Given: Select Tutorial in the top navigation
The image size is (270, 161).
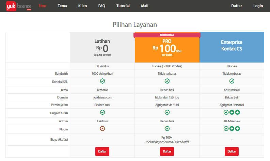Looking at the screenshot, I should click(x=123, y=6).
